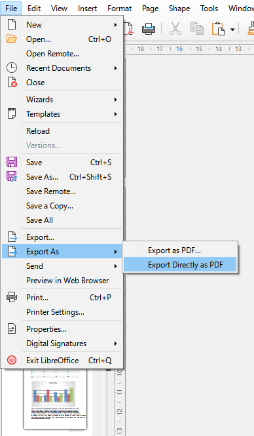Click the Export as PDF toolbar icon
Screen dimensions: 254x436
pos(129,29)
